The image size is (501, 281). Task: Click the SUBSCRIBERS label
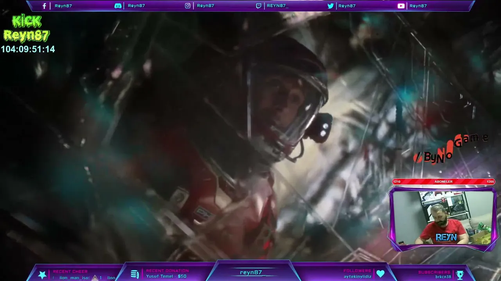[434, 272]
